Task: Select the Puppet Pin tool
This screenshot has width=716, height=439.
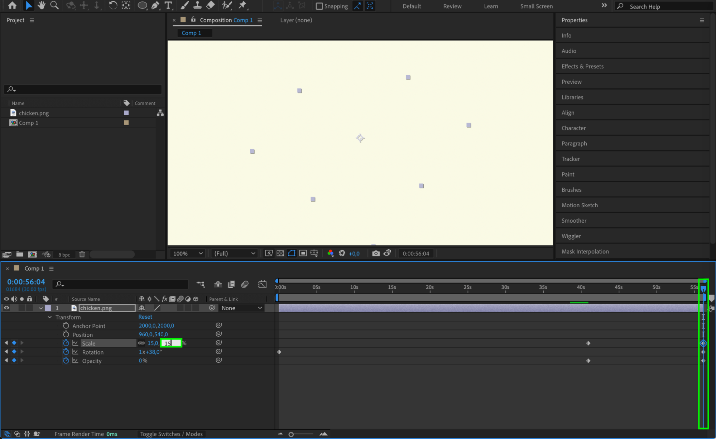Action: pos(242,5)
